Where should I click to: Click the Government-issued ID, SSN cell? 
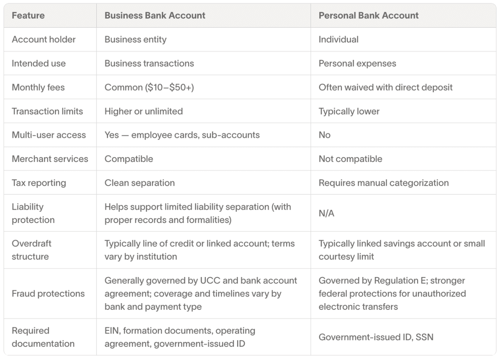pos(376,337)
